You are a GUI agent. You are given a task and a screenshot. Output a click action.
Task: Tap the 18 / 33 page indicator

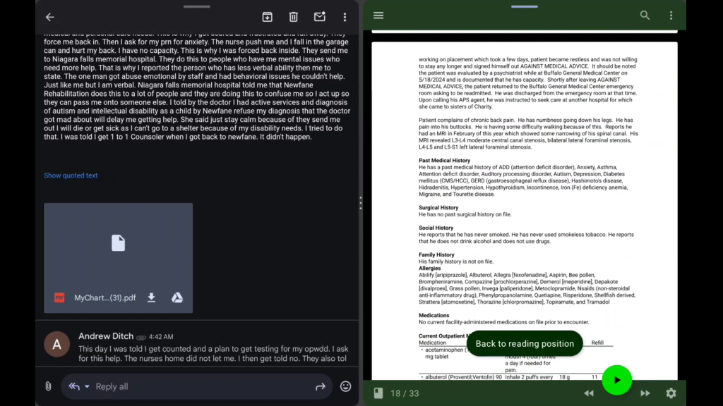click(x=405, y=393)
